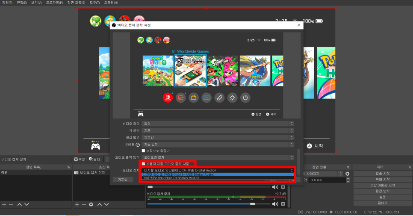Screen dimensions: 413x216
Task: Select 디지털 오디오 인터페이스 option in list
Action: [x=218, y=175]
